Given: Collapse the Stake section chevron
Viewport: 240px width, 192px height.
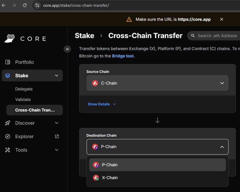Looking at the screenshot, I should tap(56, 76).
